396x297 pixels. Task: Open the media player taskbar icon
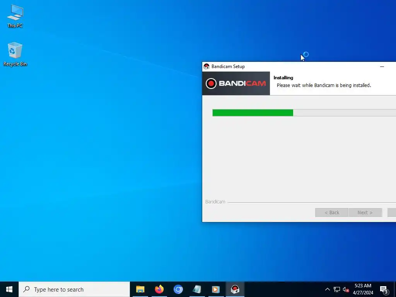(x=216, y=289)
